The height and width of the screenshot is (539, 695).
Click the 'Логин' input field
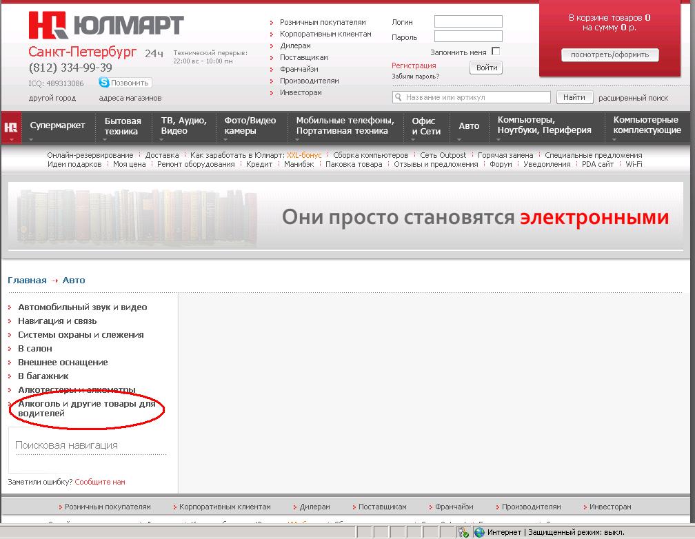pyautogui.click(x=468, y=22)
